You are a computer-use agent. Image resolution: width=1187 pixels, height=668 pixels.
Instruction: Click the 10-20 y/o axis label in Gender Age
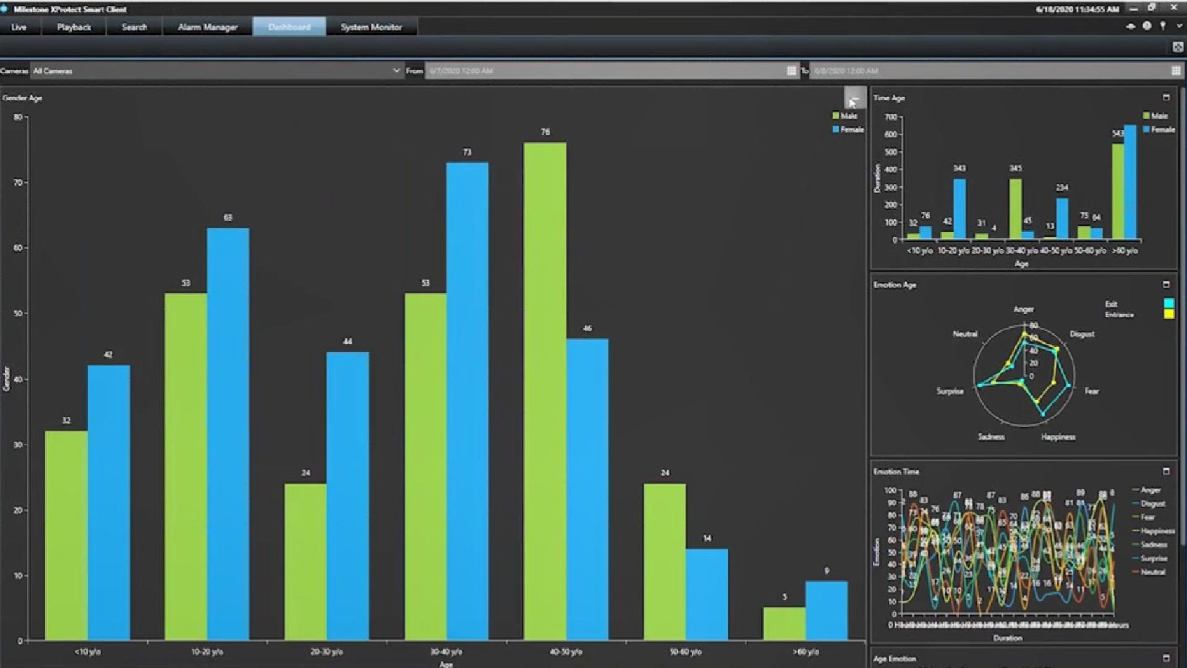coord(206,651)
